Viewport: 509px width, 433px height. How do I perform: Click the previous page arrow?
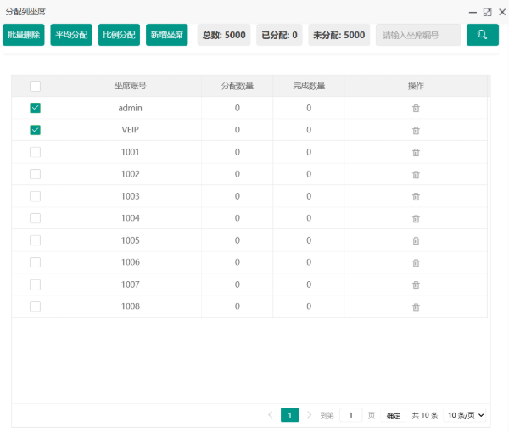271,415
